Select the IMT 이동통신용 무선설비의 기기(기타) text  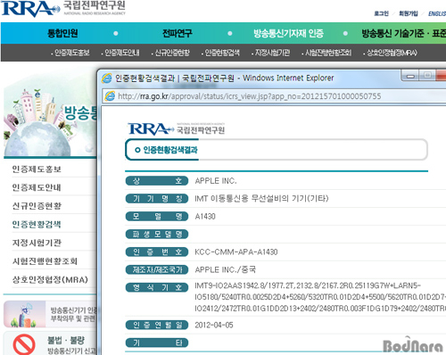(x=261, y=199)
